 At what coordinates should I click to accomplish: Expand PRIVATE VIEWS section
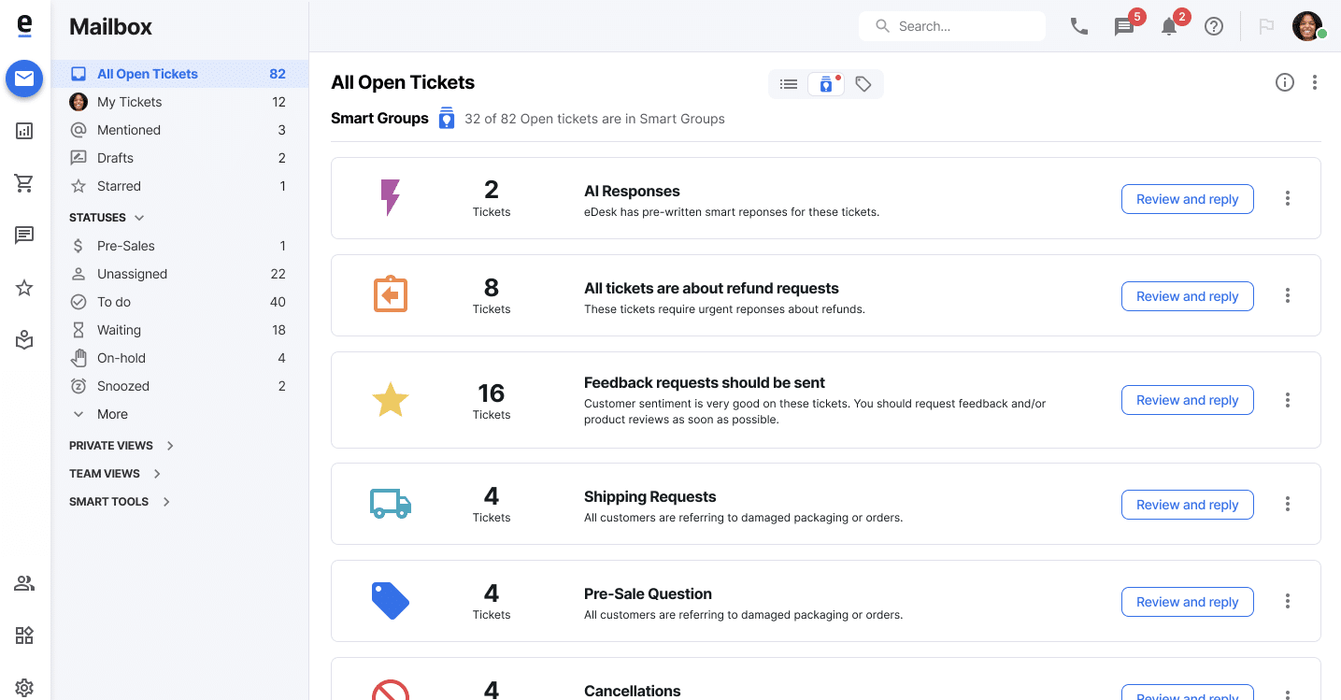tap(170, 446)
